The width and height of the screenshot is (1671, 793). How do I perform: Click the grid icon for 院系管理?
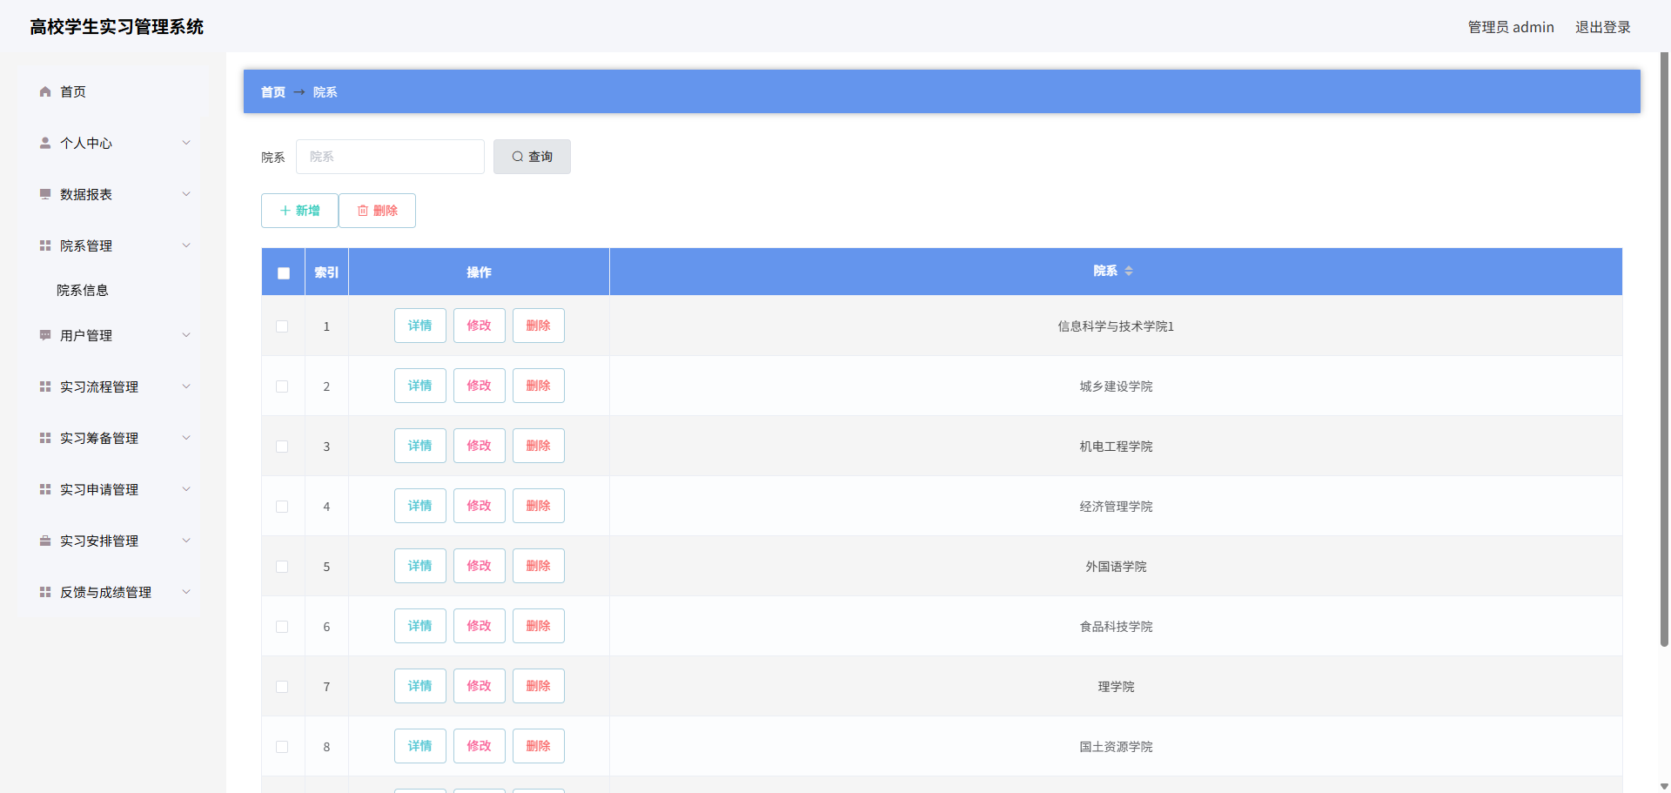(45, 245)
